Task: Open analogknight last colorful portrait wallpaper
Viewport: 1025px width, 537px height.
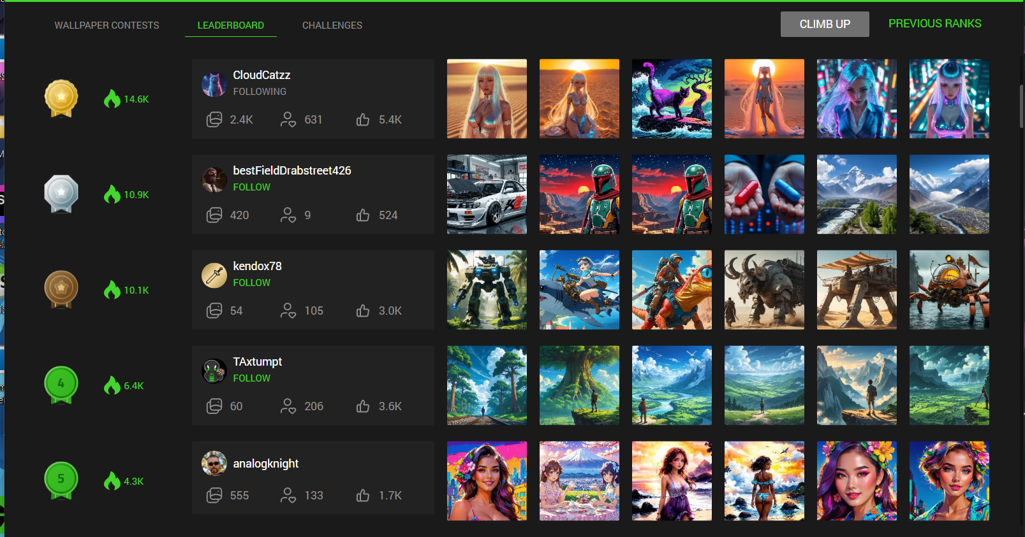Action: pyautogui.click(x=949, y=481)
